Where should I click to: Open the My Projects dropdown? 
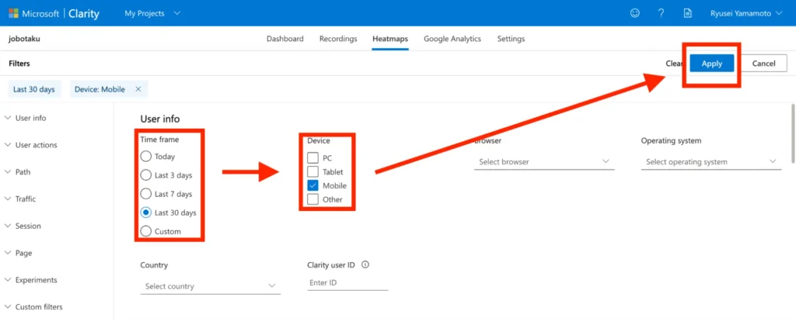(152, 13)
